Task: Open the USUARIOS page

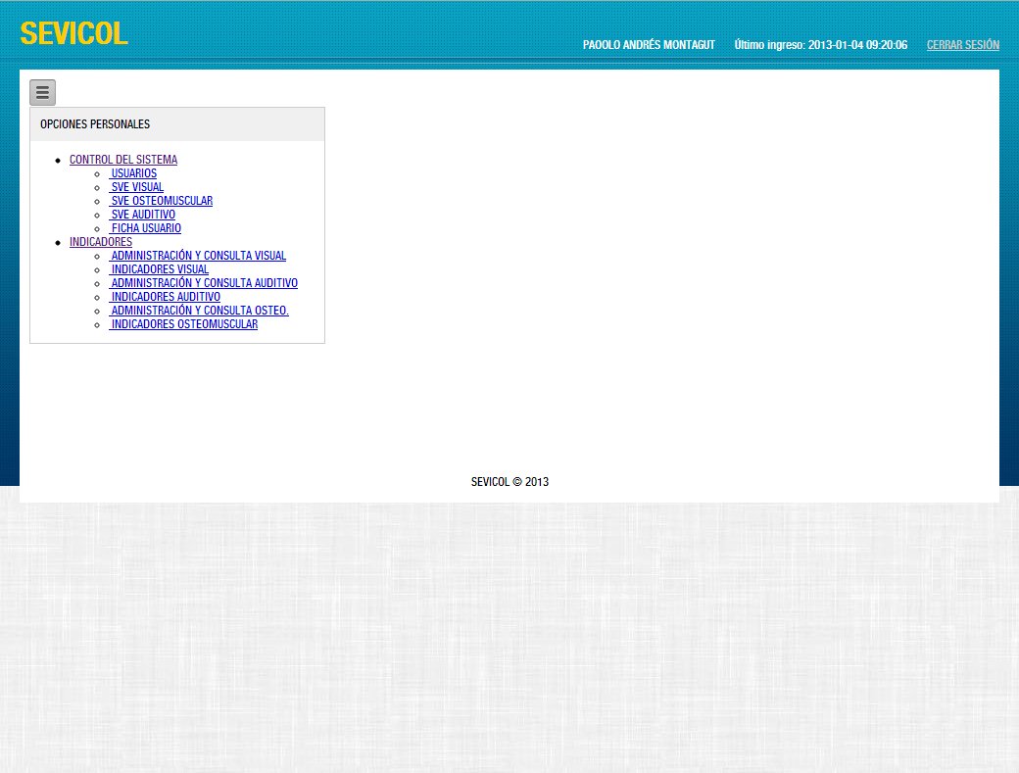Action: click(x=133, y=173)
